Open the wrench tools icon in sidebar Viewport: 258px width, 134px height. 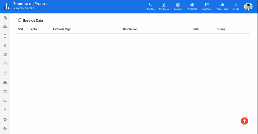[x=5, y=73]
